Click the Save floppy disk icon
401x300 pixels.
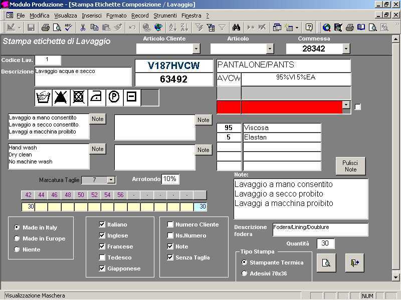[31, 27]
